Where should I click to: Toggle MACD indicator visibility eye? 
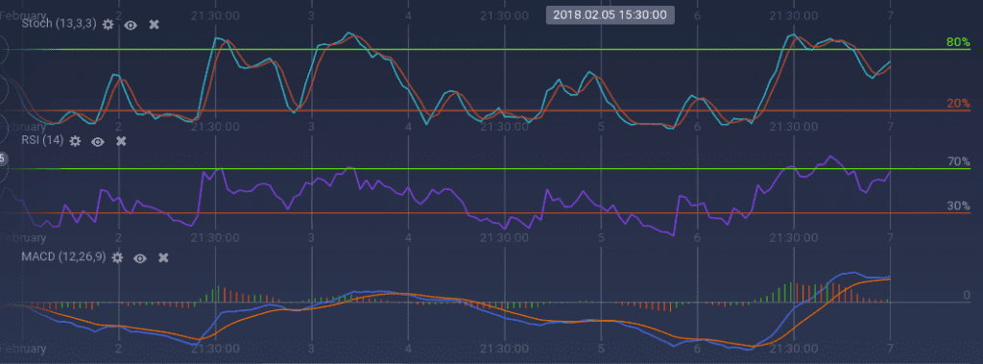pyautogui.click(x=140, y=257)
